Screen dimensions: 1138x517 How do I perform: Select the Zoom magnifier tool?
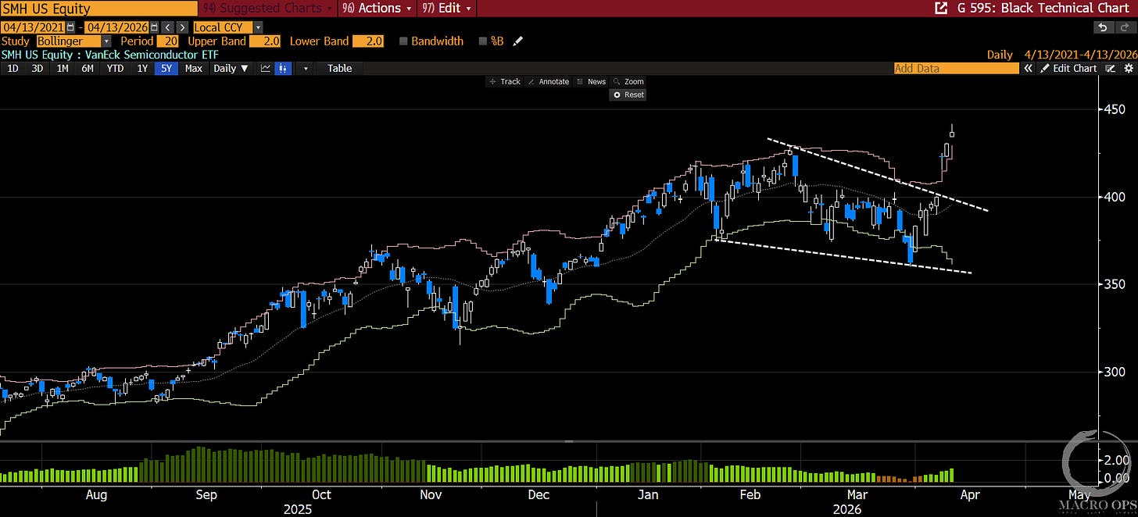tap(628, 82)
